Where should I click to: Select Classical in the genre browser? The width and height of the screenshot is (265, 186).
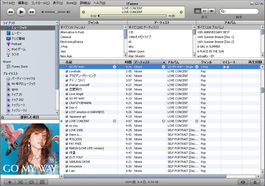pyautogui.click(x=92, y=37)
